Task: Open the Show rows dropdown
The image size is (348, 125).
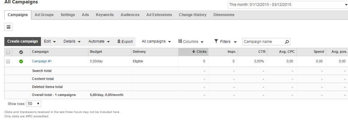Action: coord(34,104)
